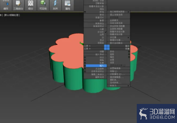Open settings box beside 轮廓
Screen dimensions: 177x123
[x=85, y=63]
